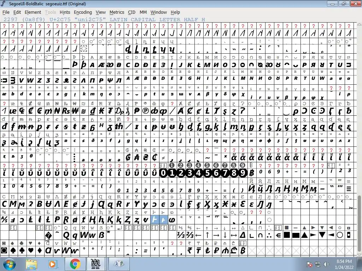The width and height of the screenshot is (362, 271).
Task: Open the Hints menu
Action: (65, 12)
